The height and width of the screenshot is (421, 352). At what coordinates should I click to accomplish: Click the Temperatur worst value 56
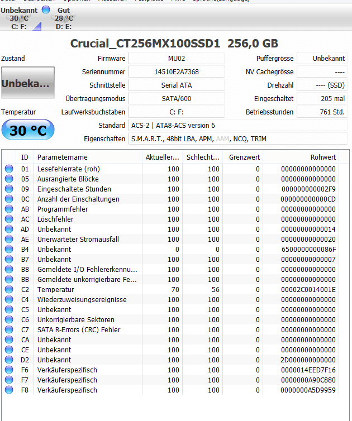tap(216, 289)
